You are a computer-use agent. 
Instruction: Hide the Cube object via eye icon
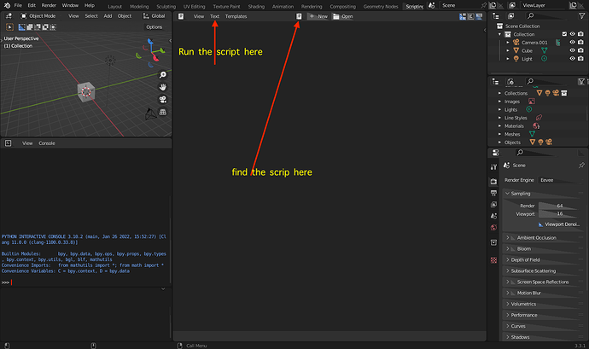(x=572, y=50)
